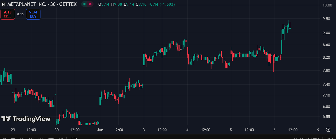Open the chart settings hexagon gear icon
The height and width of the screenshot is (139, 336).
[x=328, y=130]
